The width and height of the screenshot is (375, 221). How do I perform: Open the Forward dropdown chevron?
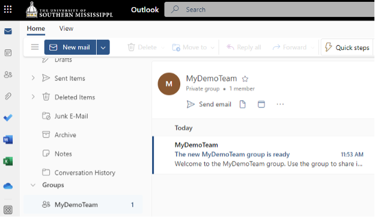(x=312, y=47)
